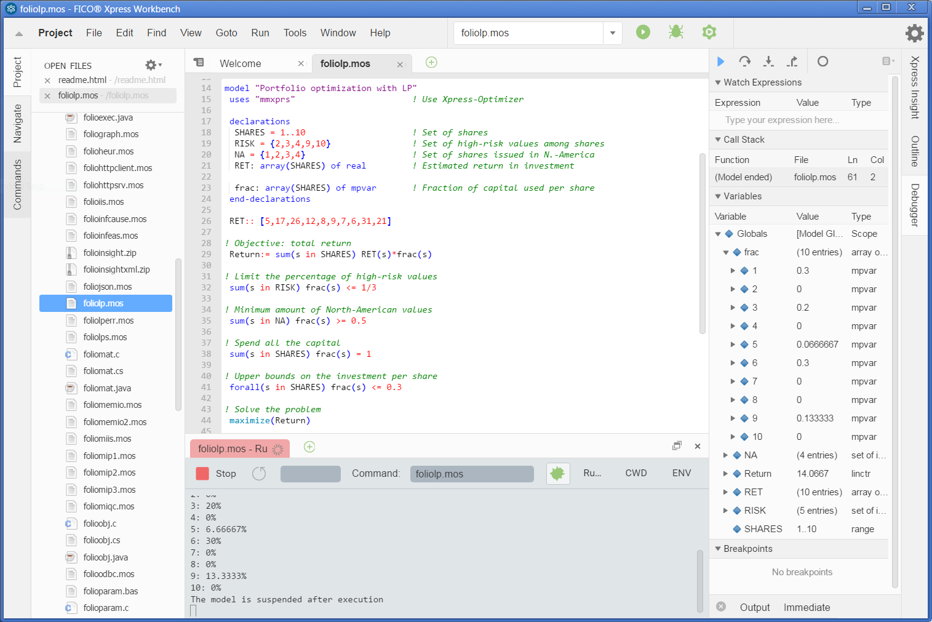Click the file list vertical scrollbar
This screenshot has height=622, width=932.
click(x=178, y=335)
